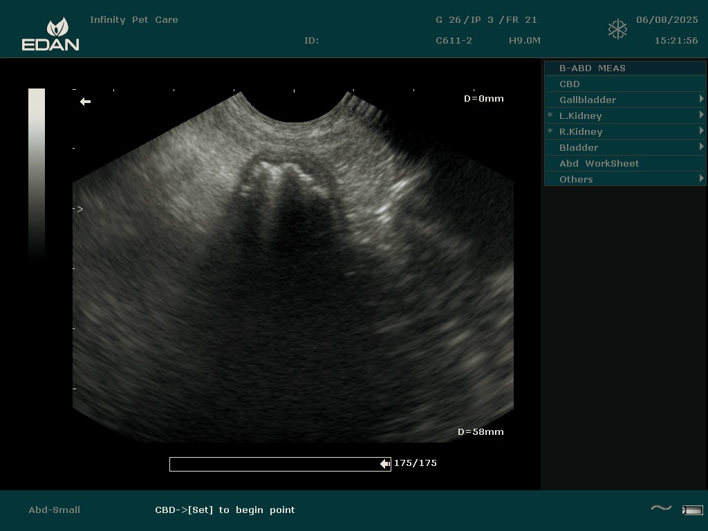Click the scan orientation arrow marker
Screen dimensions: 708x531
coord(85,102)
